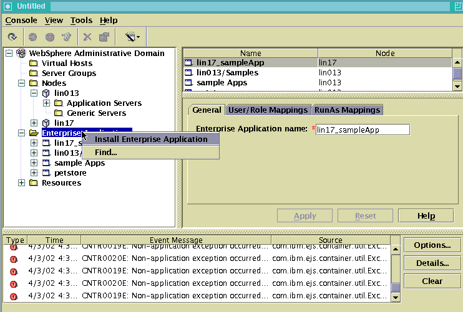Image resolution: width=463 pixels, height=312 pixels.
Task: Click the Resources folder icon
Action: coord(34,182)
